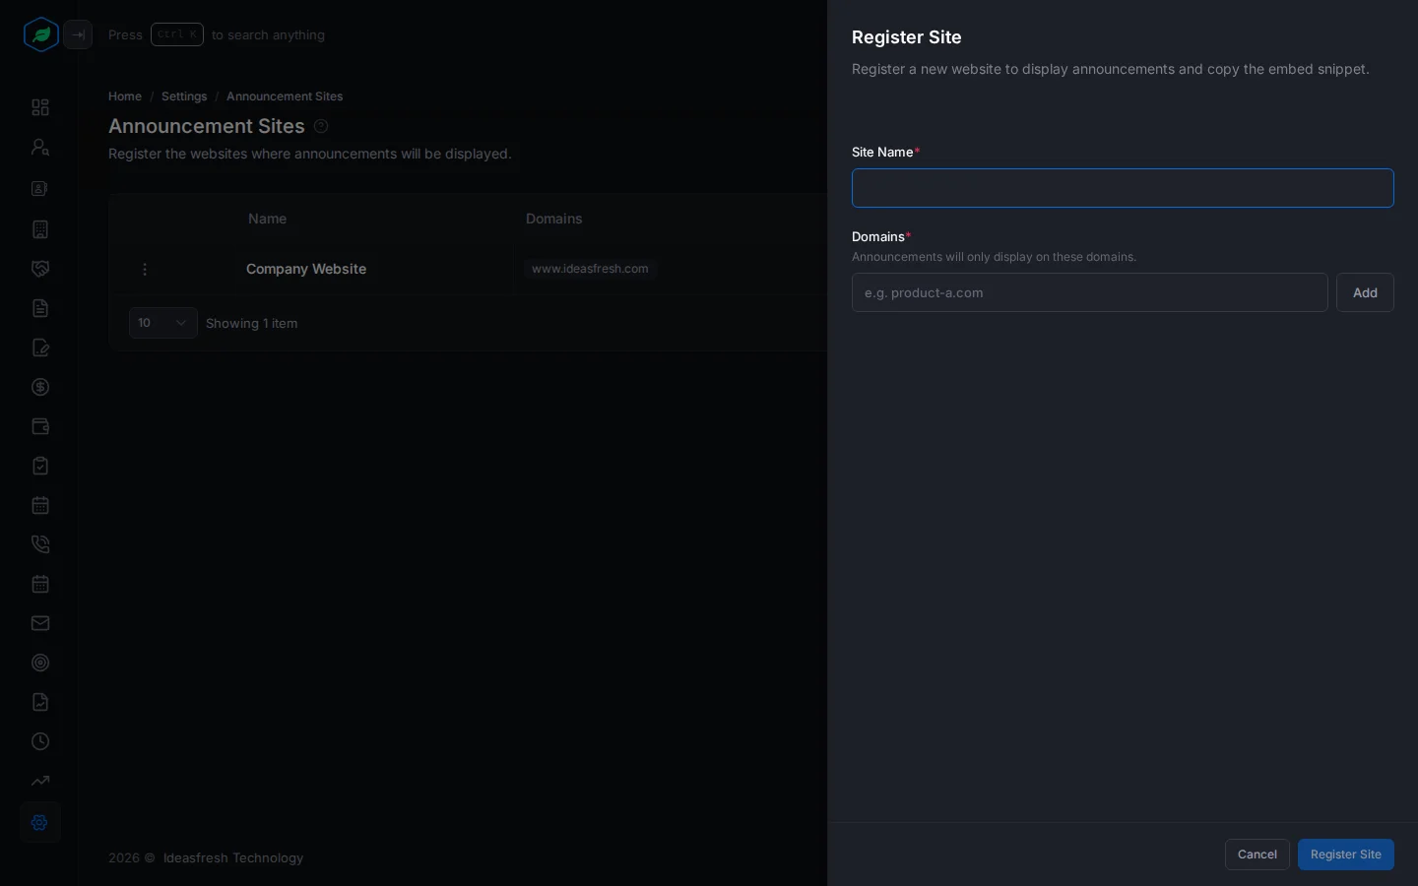Open row actions menu for Company Website

pyautogui.click(x=145, y=270)
